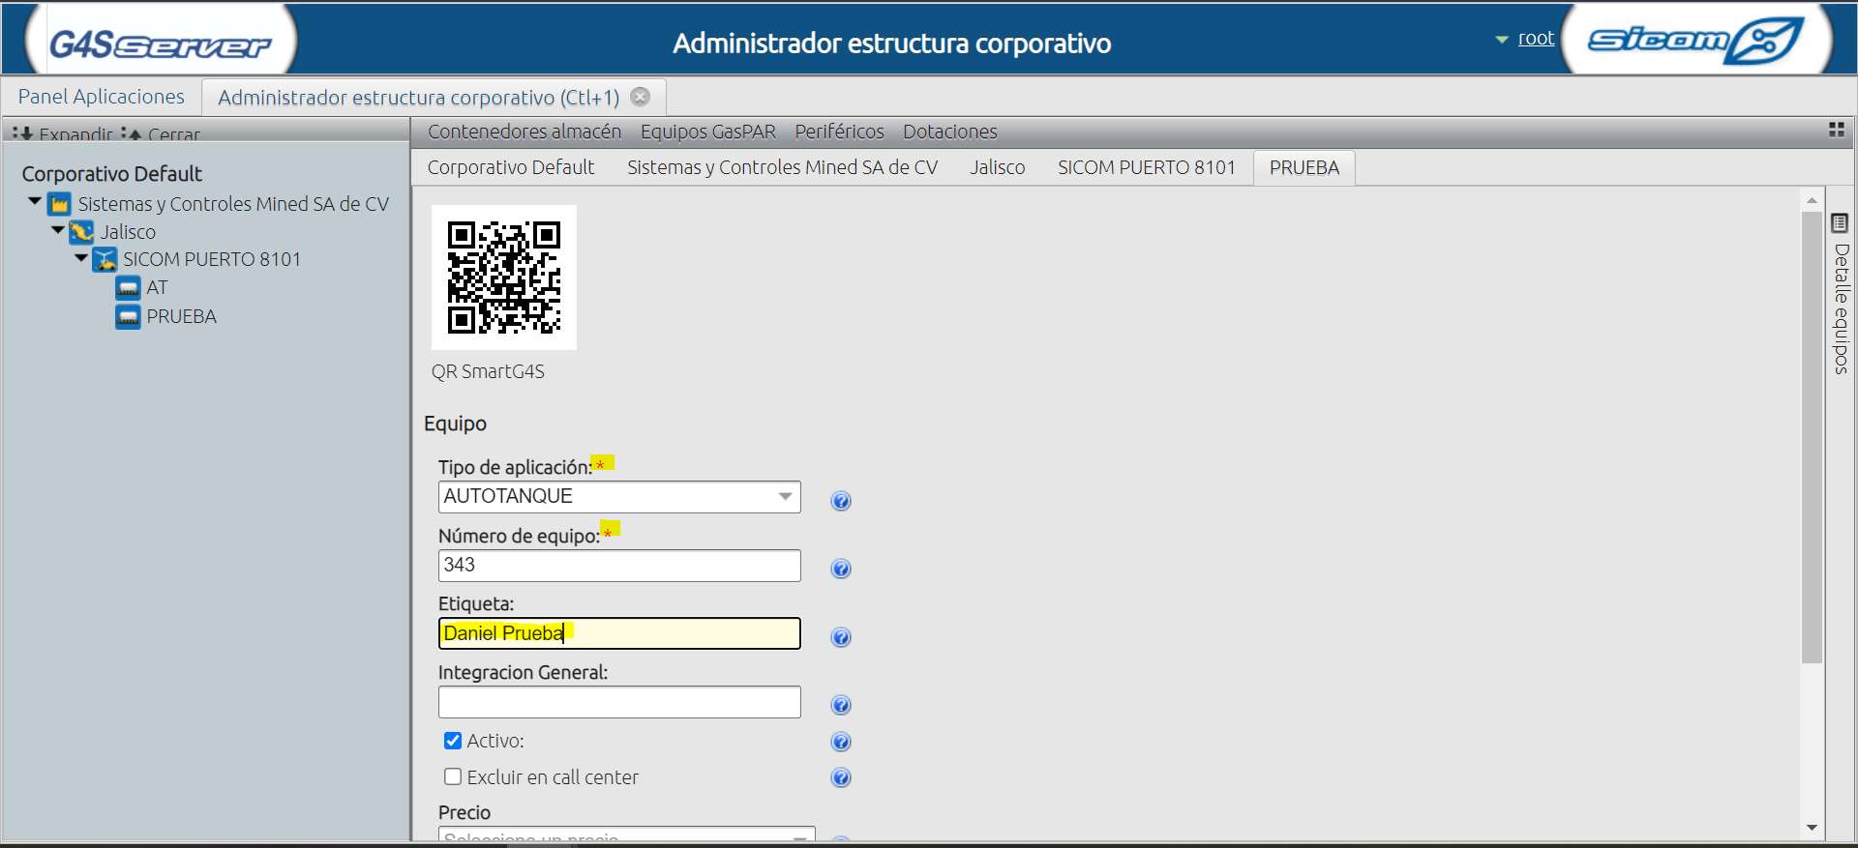The image size is (1858, 848).
Task: Click the PRUEBA equipment icon
Action: [128, 316]
